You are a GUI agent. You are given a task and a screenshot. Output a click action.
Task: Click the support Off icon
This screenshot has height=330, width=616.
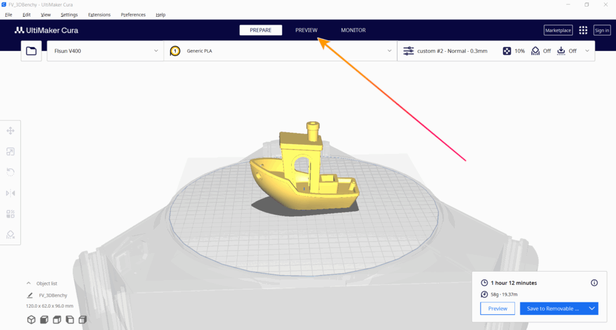coord(535,51)
